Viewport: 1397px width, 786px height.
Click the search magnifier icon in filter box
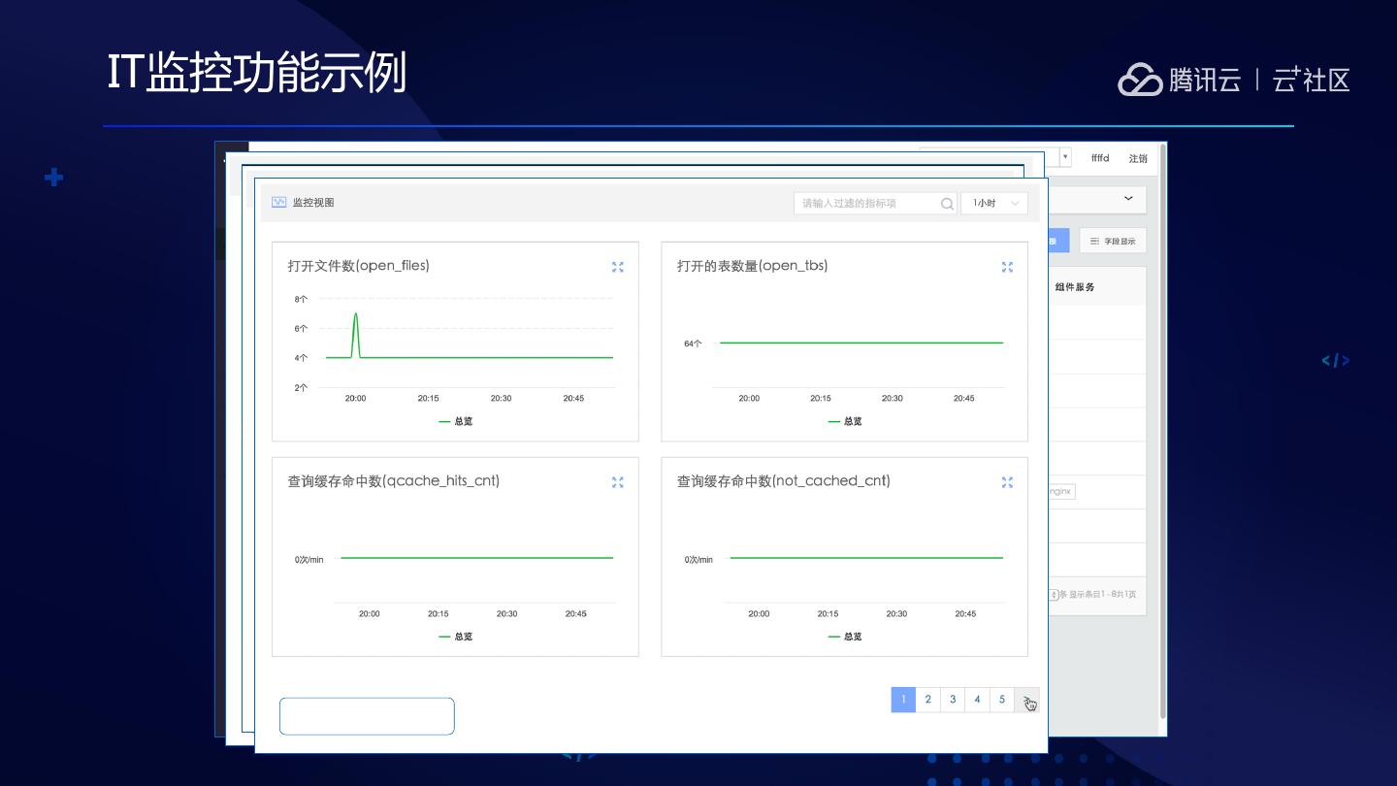pyautogui.click(x=947, y=204)
